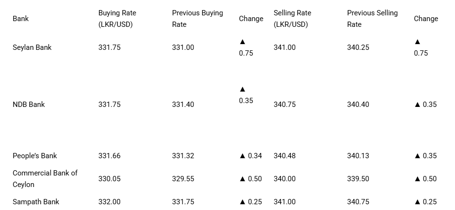The image size is (455, 210).
Task: Select the Commercial Bank of Ceylon cell
Action: point(45,179)
